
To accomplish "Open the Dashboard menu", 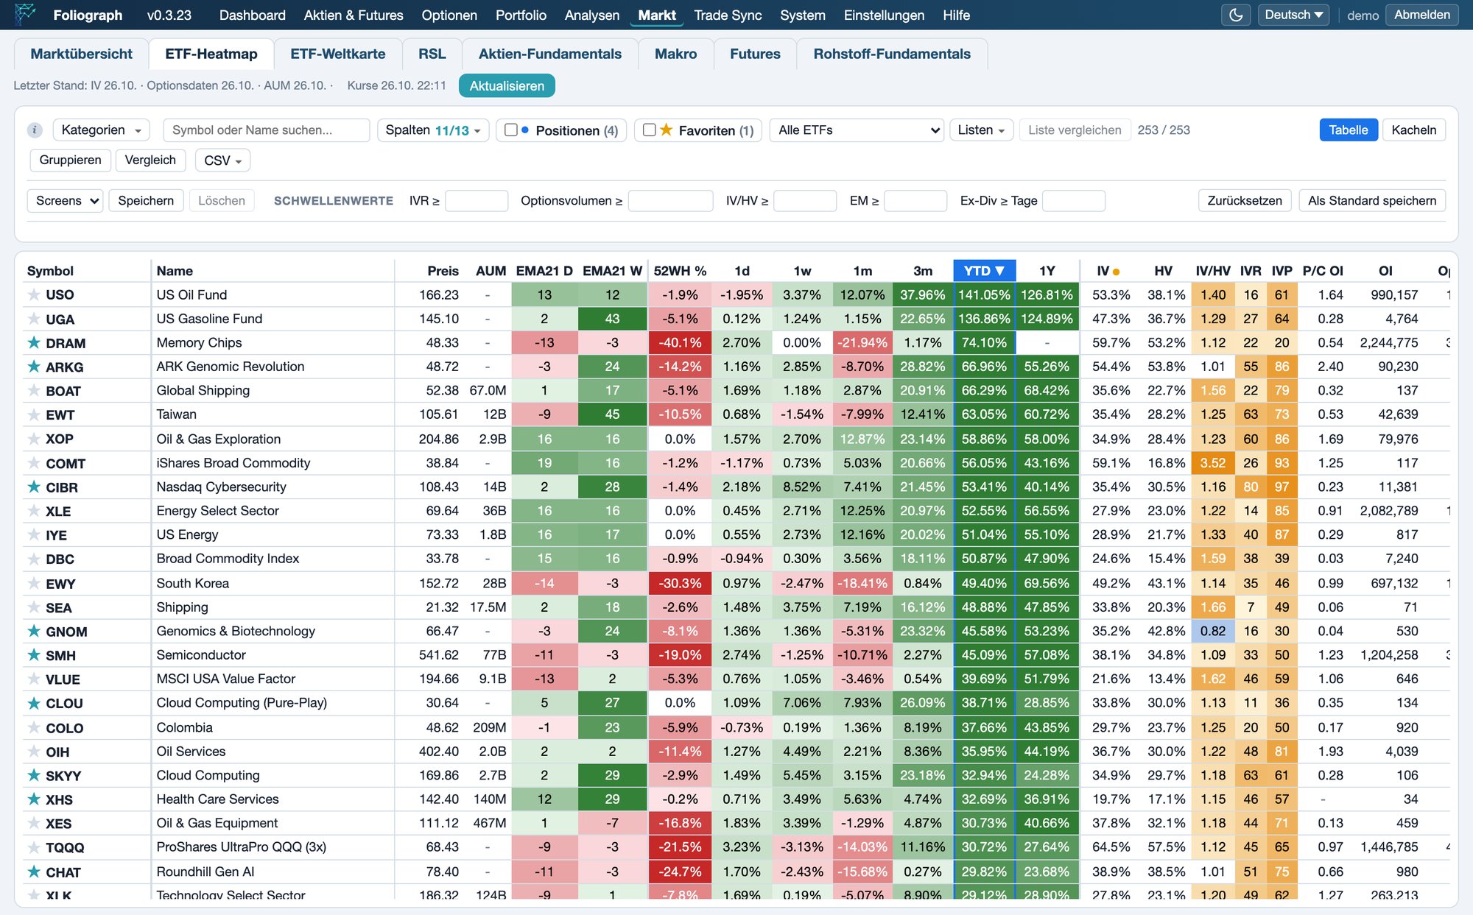I will pos(252,15).
